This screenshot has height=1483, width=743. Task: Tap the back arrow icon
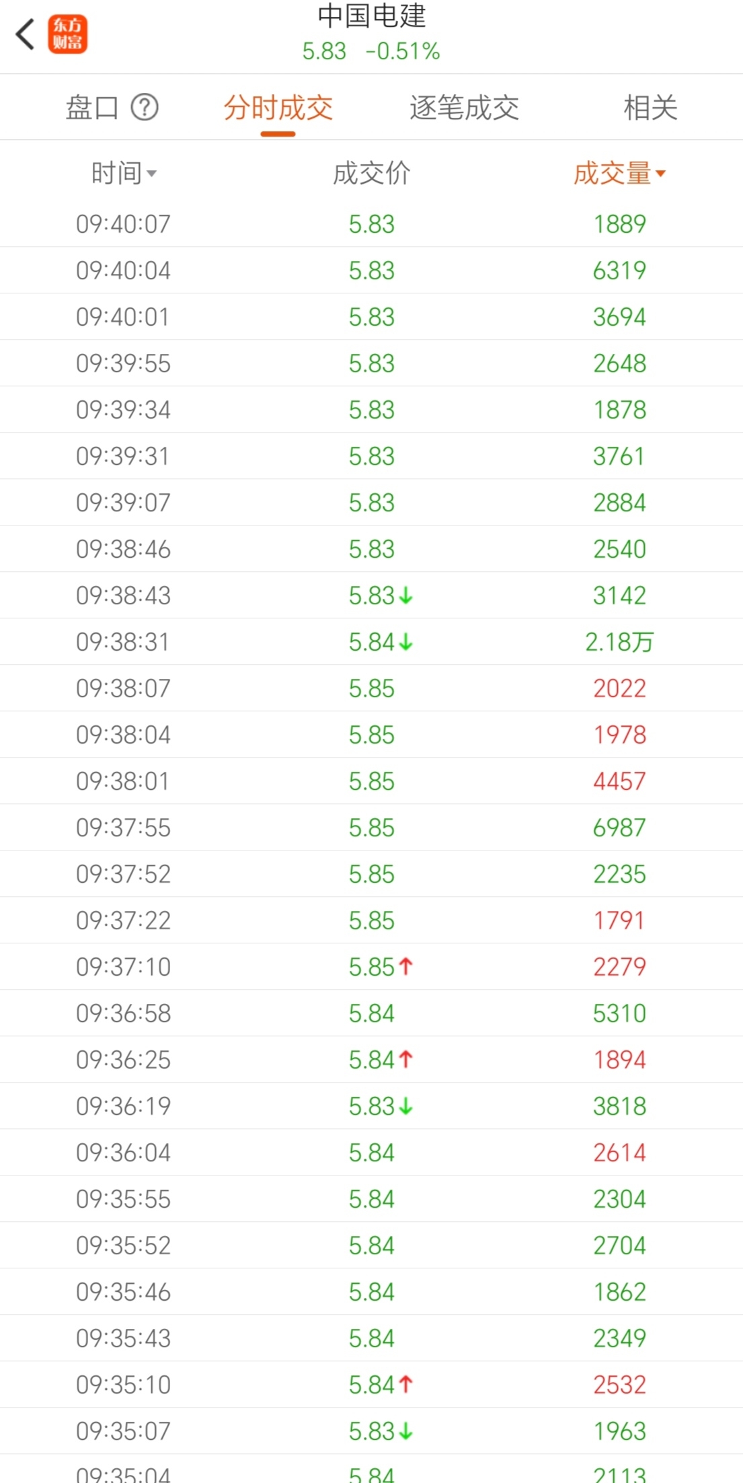(x=26, y=34)
